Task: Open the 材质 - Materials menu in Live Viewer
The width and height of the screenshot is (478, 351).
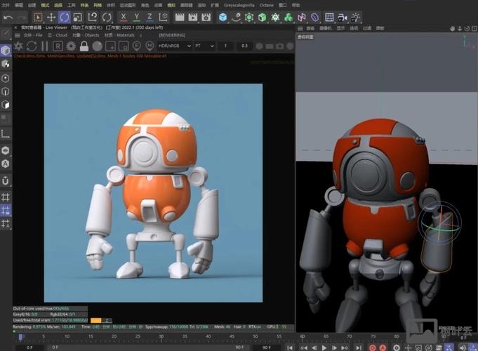Action: [119, 34]
